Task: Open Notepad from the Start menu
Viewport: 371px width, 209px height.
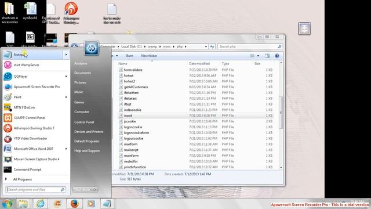Action: click(x=33, y=55)
